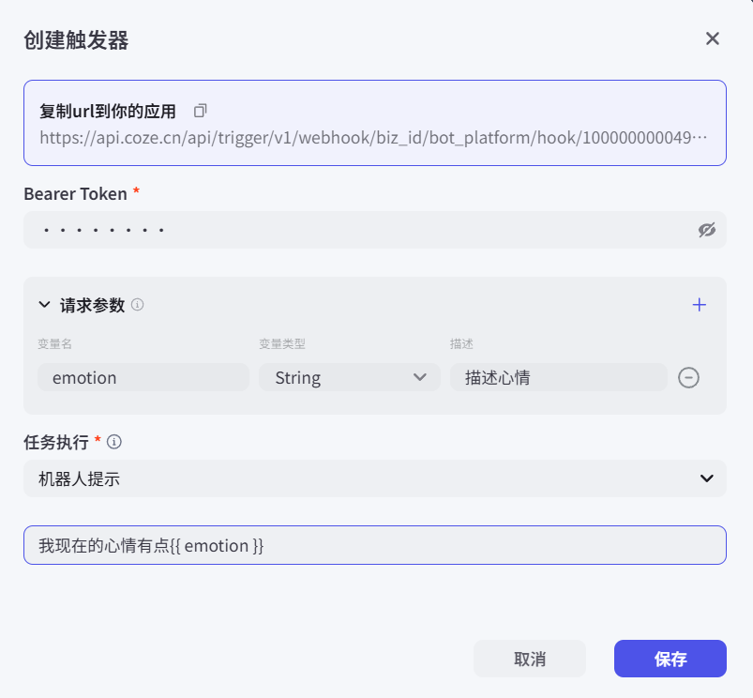Click the info icon beside 请求参数
Viewport: 753px width, 698px height.
click(138, 305)
